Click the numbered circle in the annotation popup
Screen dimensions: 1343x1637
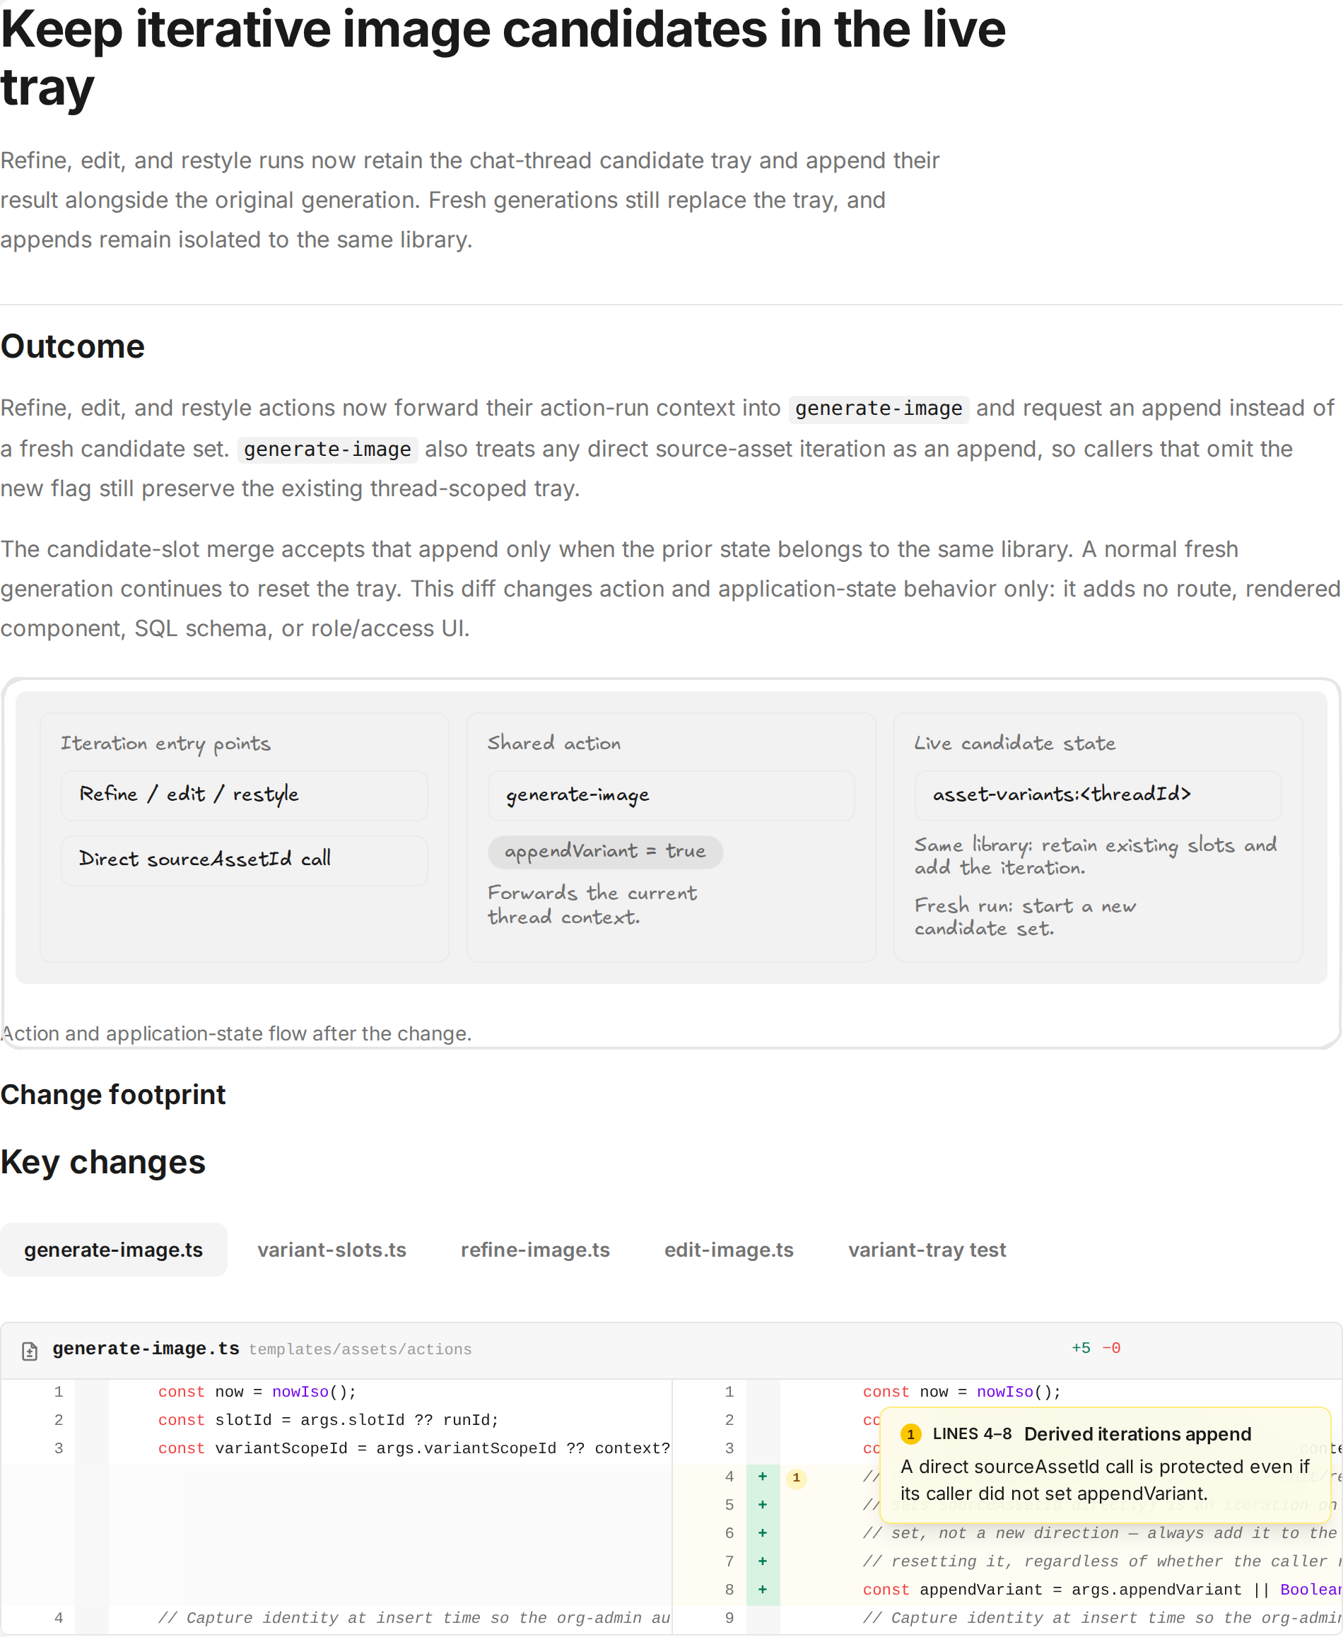click(910, 1434)
